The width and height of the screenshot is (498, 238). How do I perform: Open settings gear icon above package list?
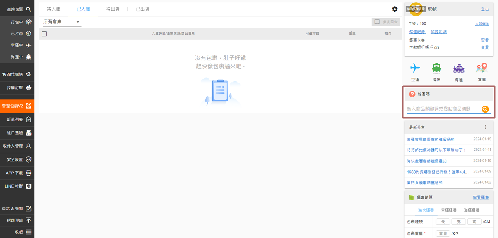click(395, 9)
